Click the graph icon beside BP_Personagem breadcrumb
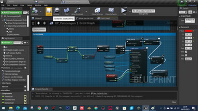This screenshot has height=111, width=198. 52,23
